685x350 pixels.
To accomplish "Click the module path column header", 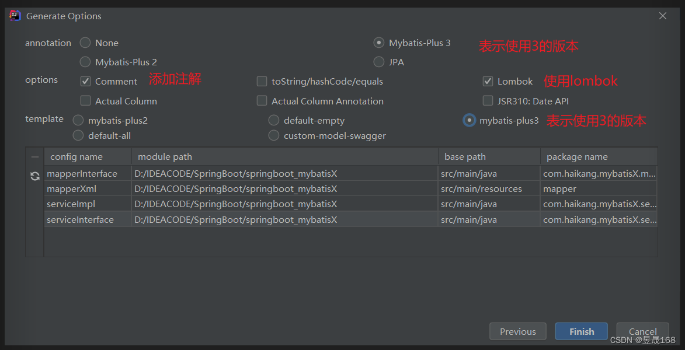I will 285,157.
